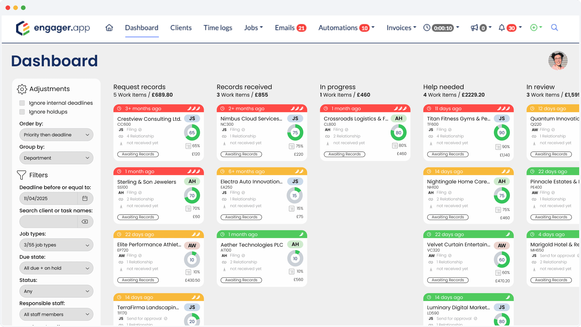Image resolution: width=581 pixels, height=327 pixels.
Task: Expand the Responsible staff dropdown
Action: click(56, 314)
